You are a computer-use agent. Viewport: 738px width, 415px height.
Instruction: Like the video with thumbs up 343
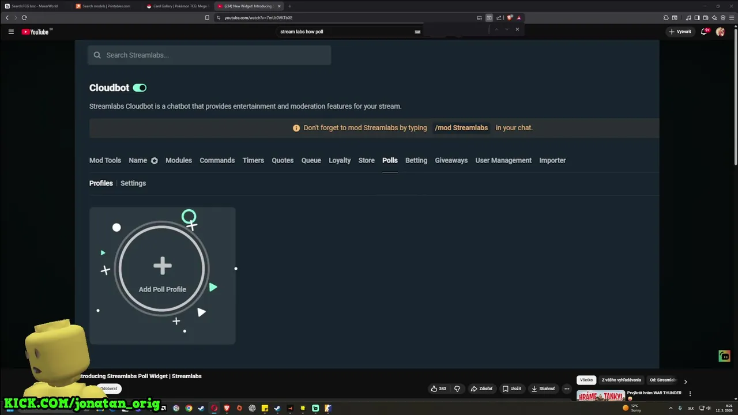[x=439, y=388]
